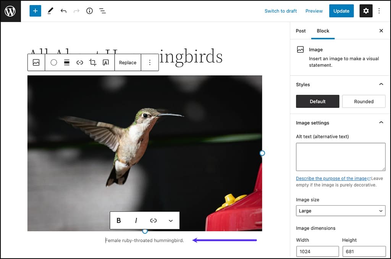Open the Describe the purpose of the image link
Image resolution: width=391 pixels, height=259 pixels.
pyautogui.click(x=331, y=178)
